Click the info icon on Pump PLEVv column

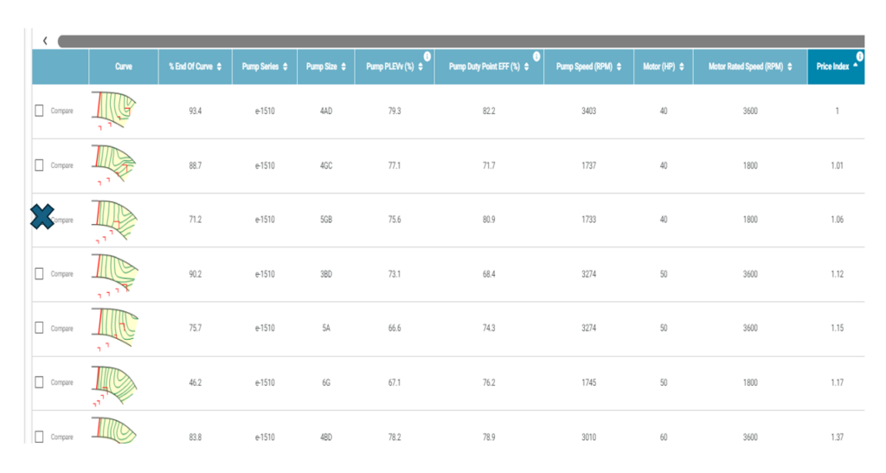click(427, 57)
